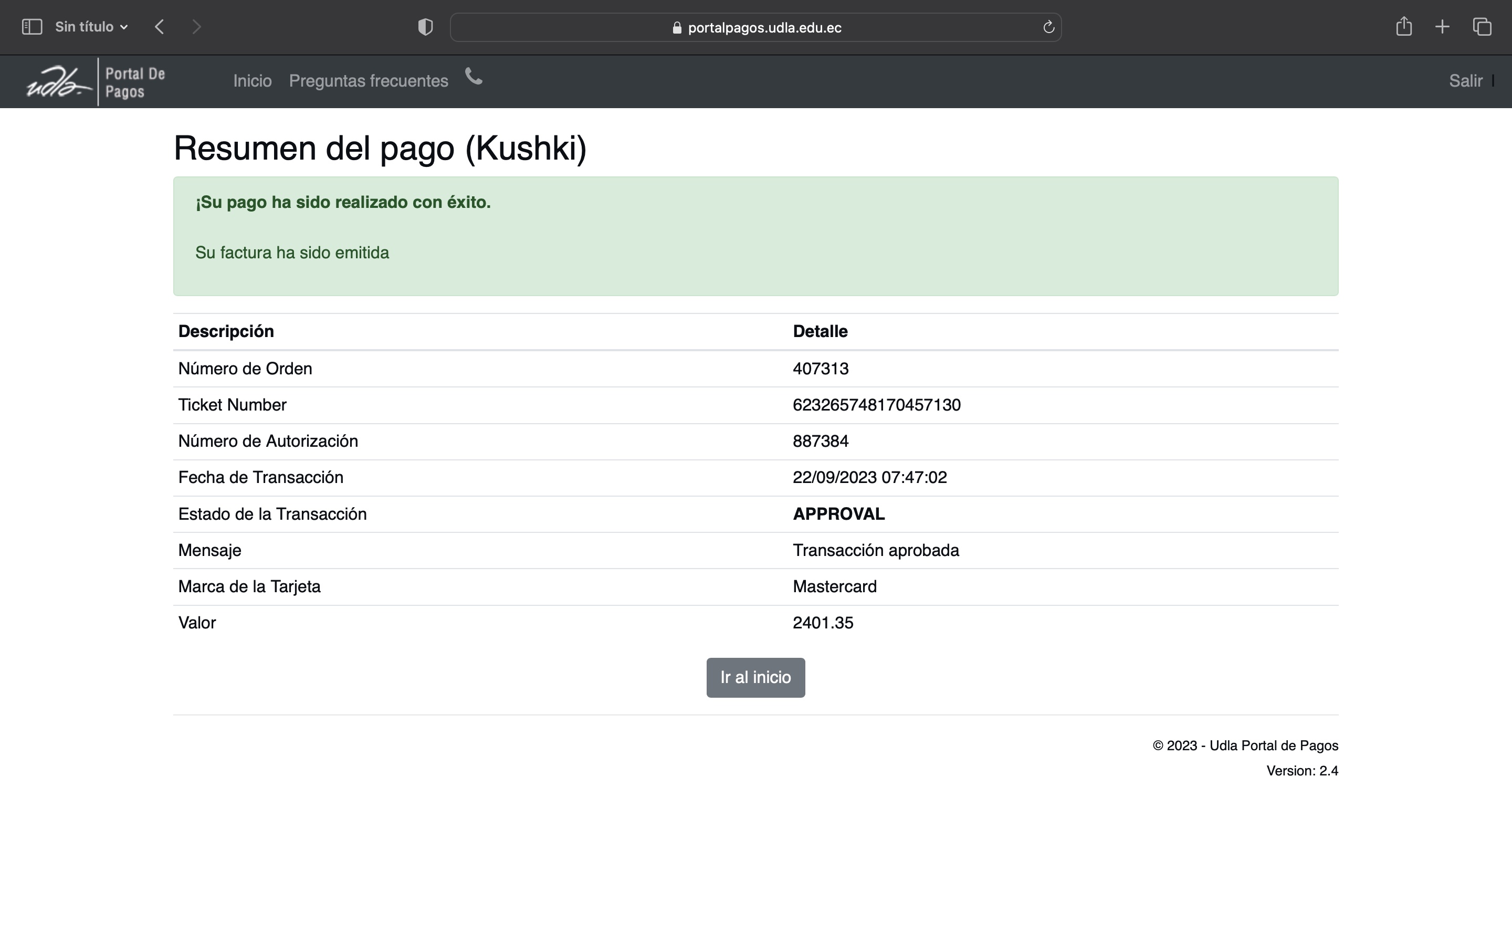Open the Inicio navigation link
The width and height of the screenshot is (1512, 945).
[253, 81]
